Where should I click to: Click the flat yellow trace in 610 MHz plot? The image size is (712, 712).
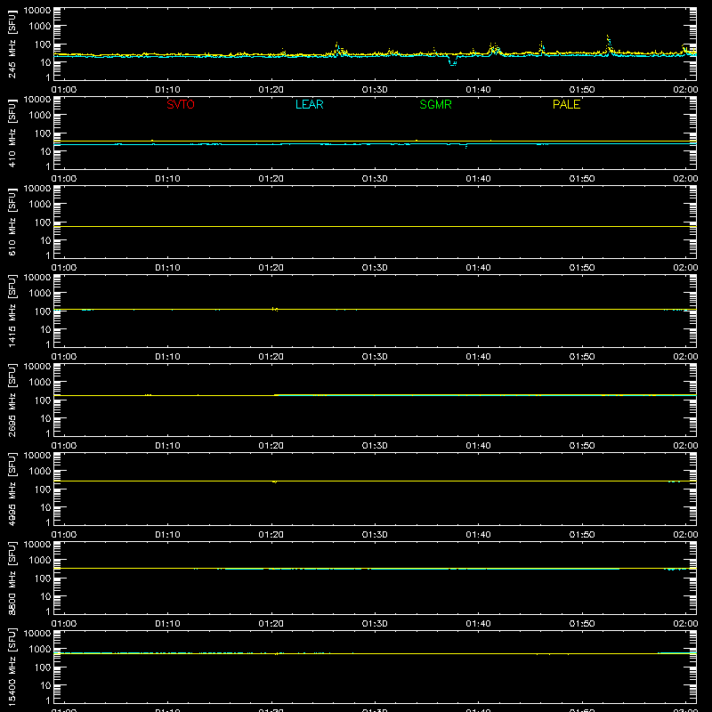(375, 226)
